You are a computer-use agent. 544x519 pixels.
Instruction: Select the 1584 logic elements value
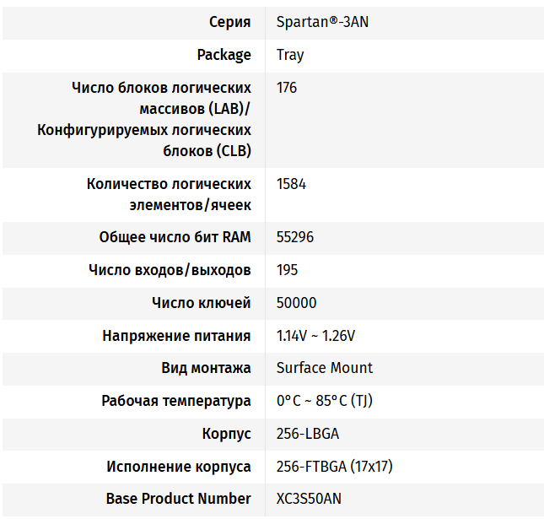(x=291, y=184)
